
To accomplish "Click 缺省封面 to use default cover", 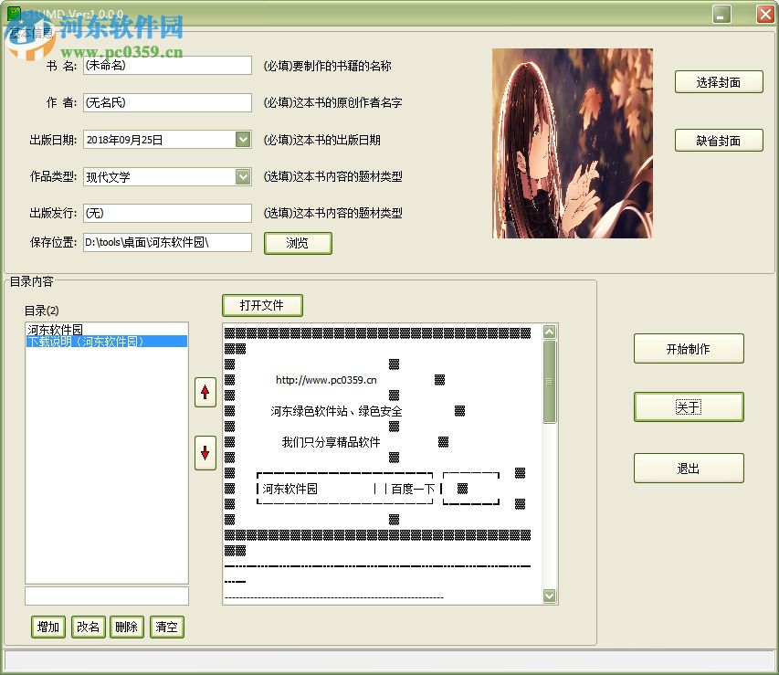I will (719, 140).
